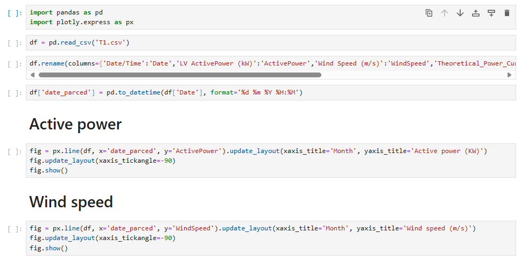Move the cell up with the arrow icon
521x261 pixels.
(x=444, y=13)
